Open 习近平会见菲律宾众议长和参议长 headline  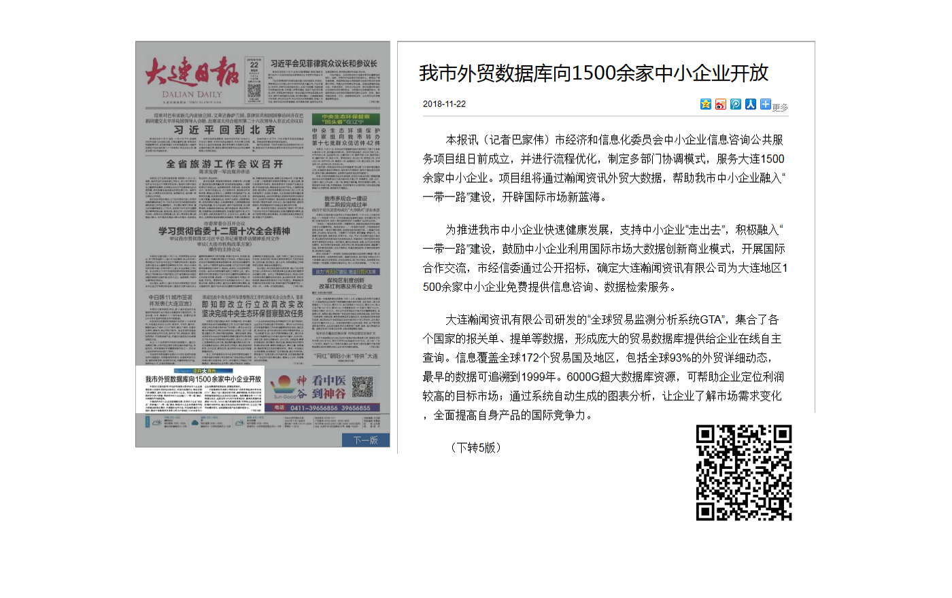[x=324, y=64]
